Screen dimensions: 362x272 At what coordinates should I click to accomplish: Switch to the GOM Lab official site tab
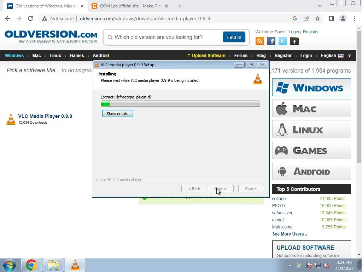pyautogui.click(x=130, y=6)
